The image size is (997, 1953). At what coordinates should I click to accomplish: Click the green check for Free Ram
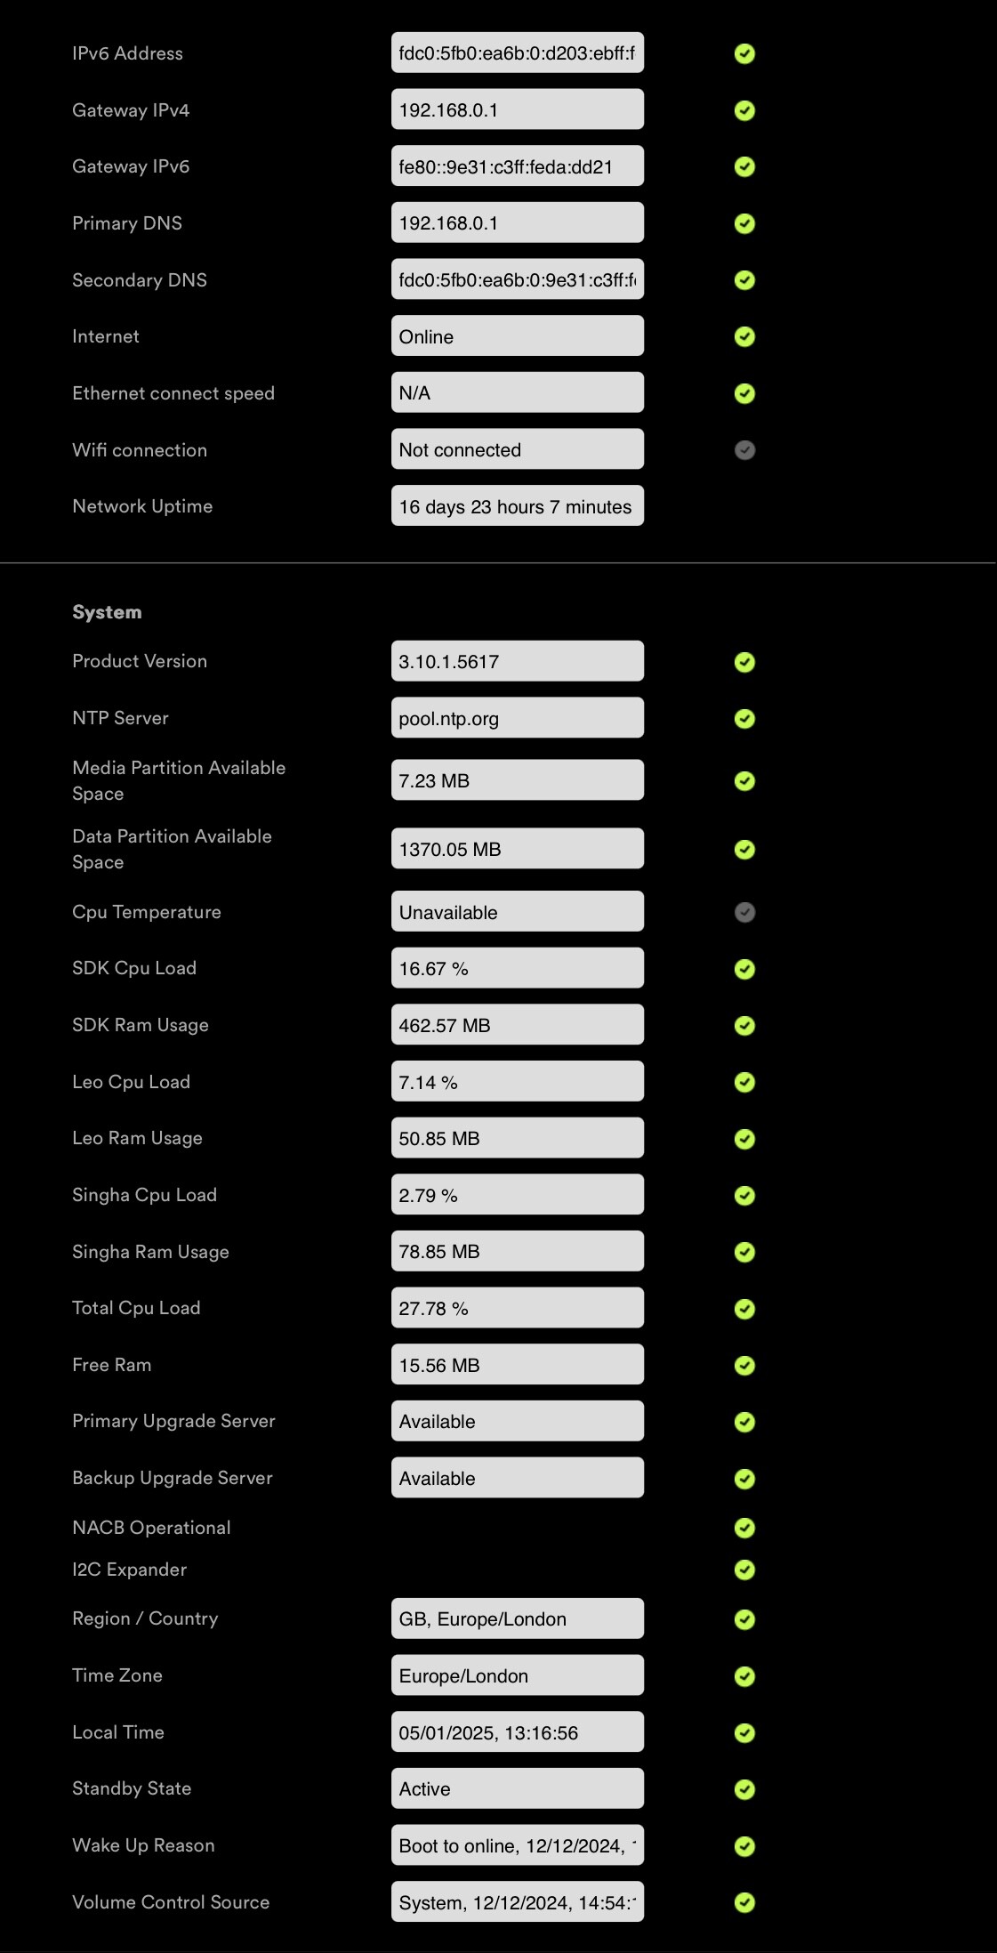tap(744, 1365)
